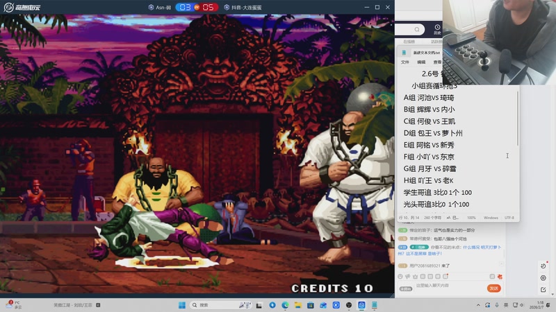
Task: Open the weather widget on the taskbar
Action: click(15, 305)
